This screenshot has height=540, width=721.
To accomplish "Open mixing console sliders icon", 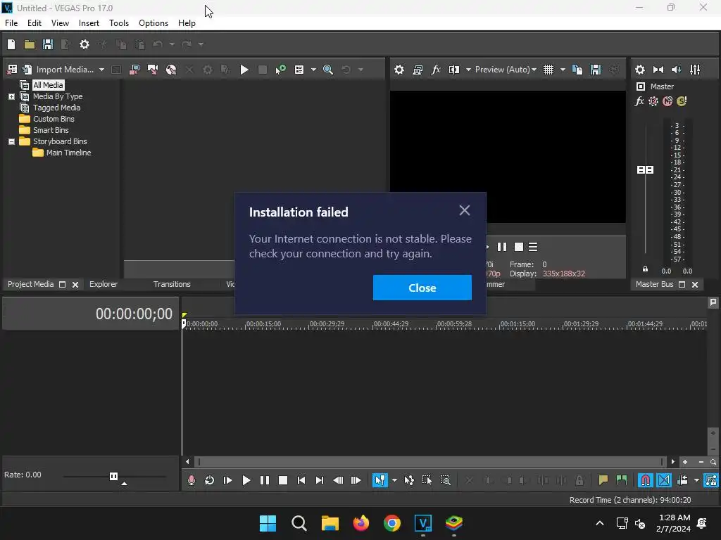I will [x=695, y=70].
